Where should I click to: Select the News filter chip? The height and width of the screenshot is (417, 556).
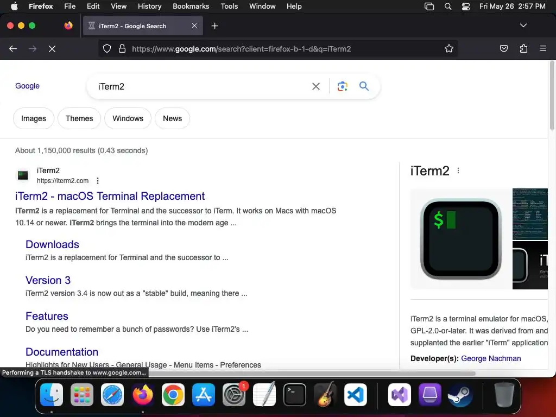[172, 118]
